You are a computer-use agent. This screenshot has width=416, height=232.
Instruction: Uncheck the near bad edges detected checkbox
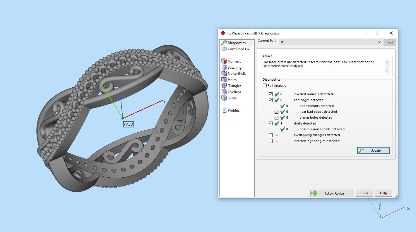click(277, 112)
